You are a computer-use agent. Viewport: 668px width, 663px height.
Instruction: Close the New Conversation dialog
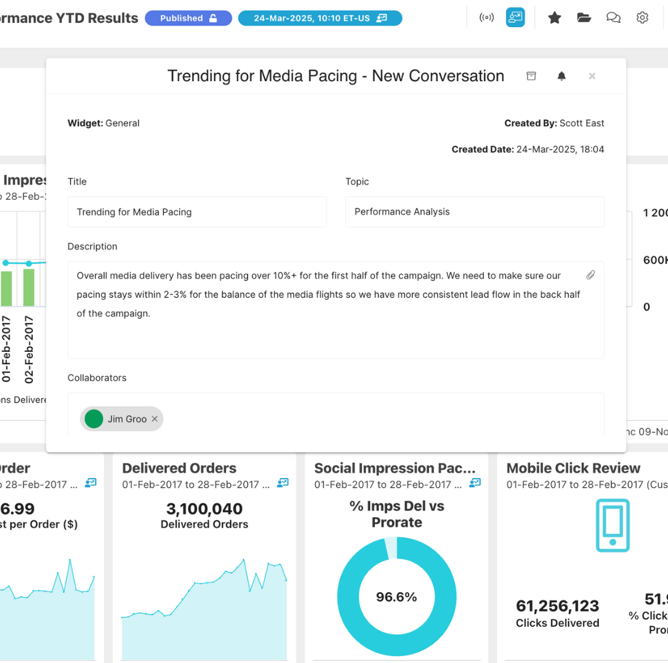592,76
